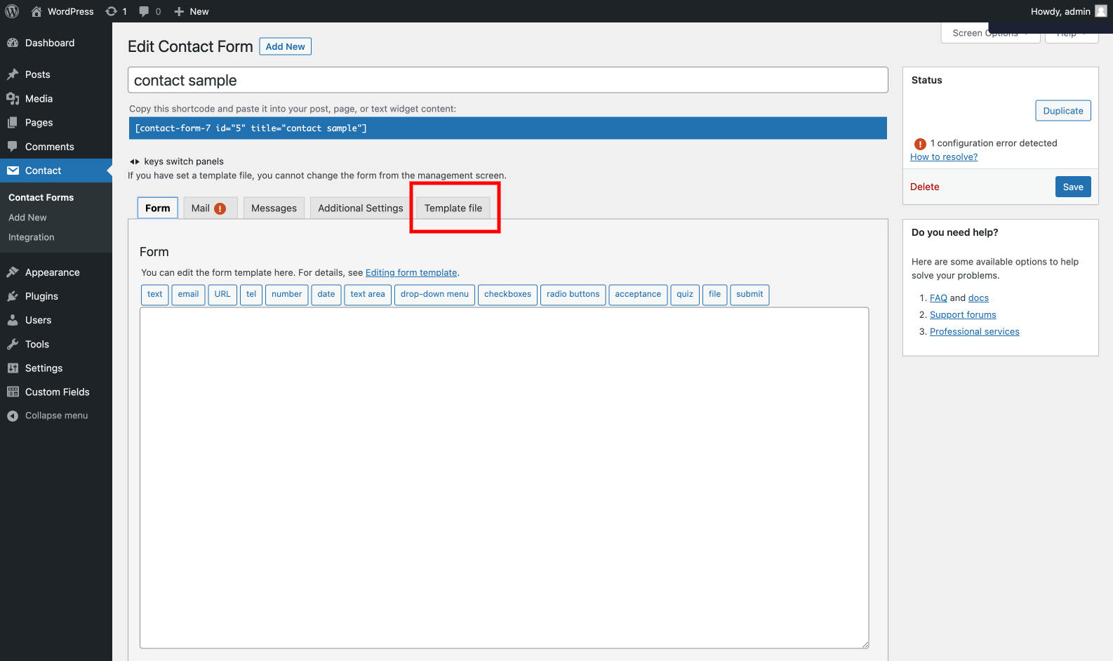The image size is (1113, 661).
Task: Click the Delete link
Action: tap(924, 187)
